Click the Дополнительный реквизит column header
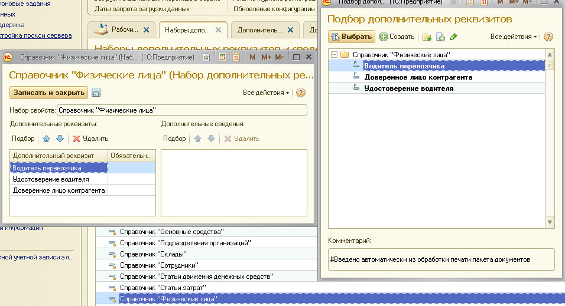Viewport: 565px width, 306px height. click(59, 156)
